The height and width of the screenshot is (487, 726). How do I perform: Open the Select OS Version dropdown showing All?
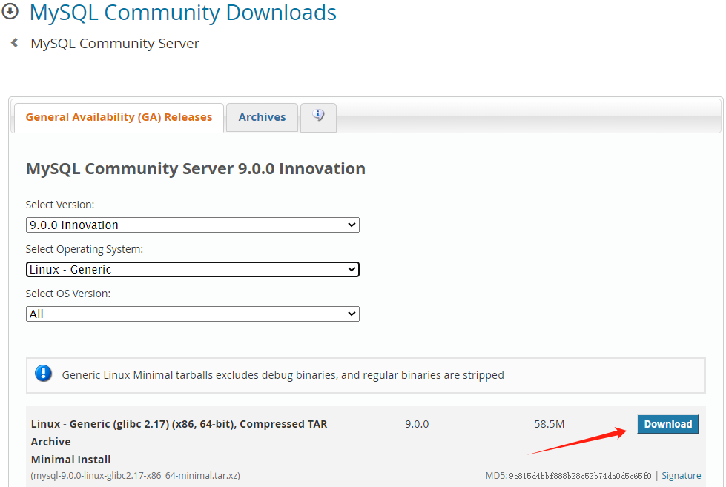(193, 314)
